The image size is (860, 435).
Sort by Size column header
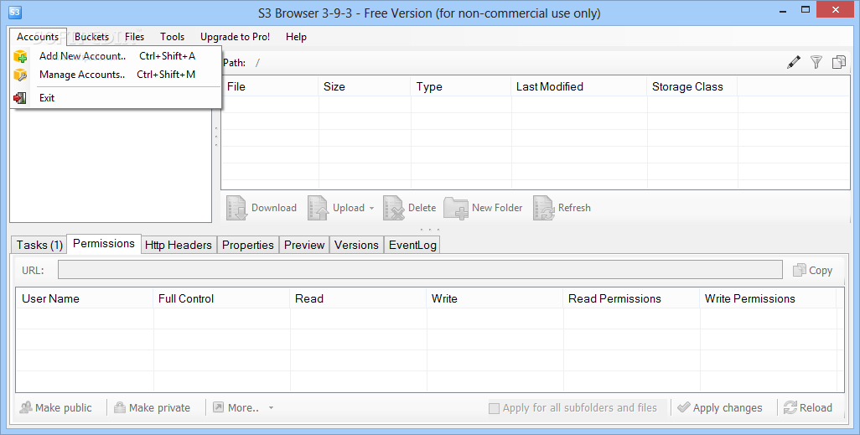364,86
